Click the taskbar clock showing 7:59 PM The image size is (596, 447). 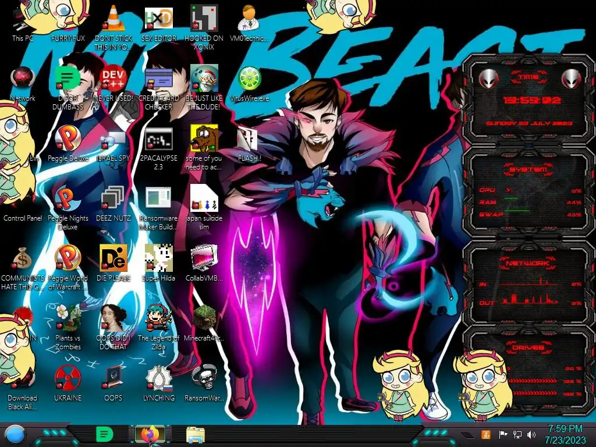(x=565, y=434)
